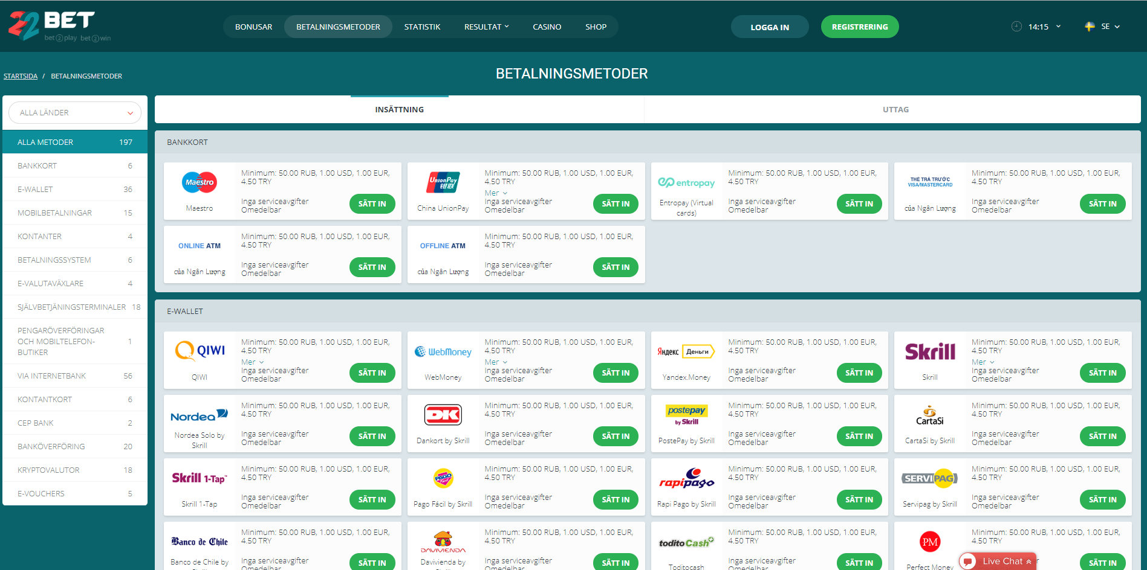Image resolution: width=1147 pixels, height=570 pixels.
Task: Select Banköverföring category in sidebar
Action: [x=75, y=446]
